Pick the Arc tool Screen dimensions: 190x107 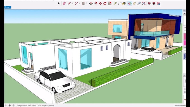[x=76, y=3]
